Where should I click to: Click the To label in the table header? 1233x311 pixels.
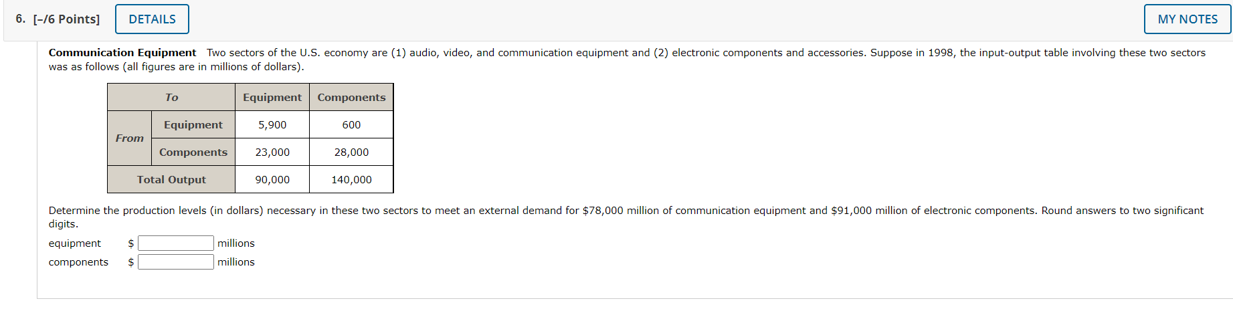pos(171,97)
